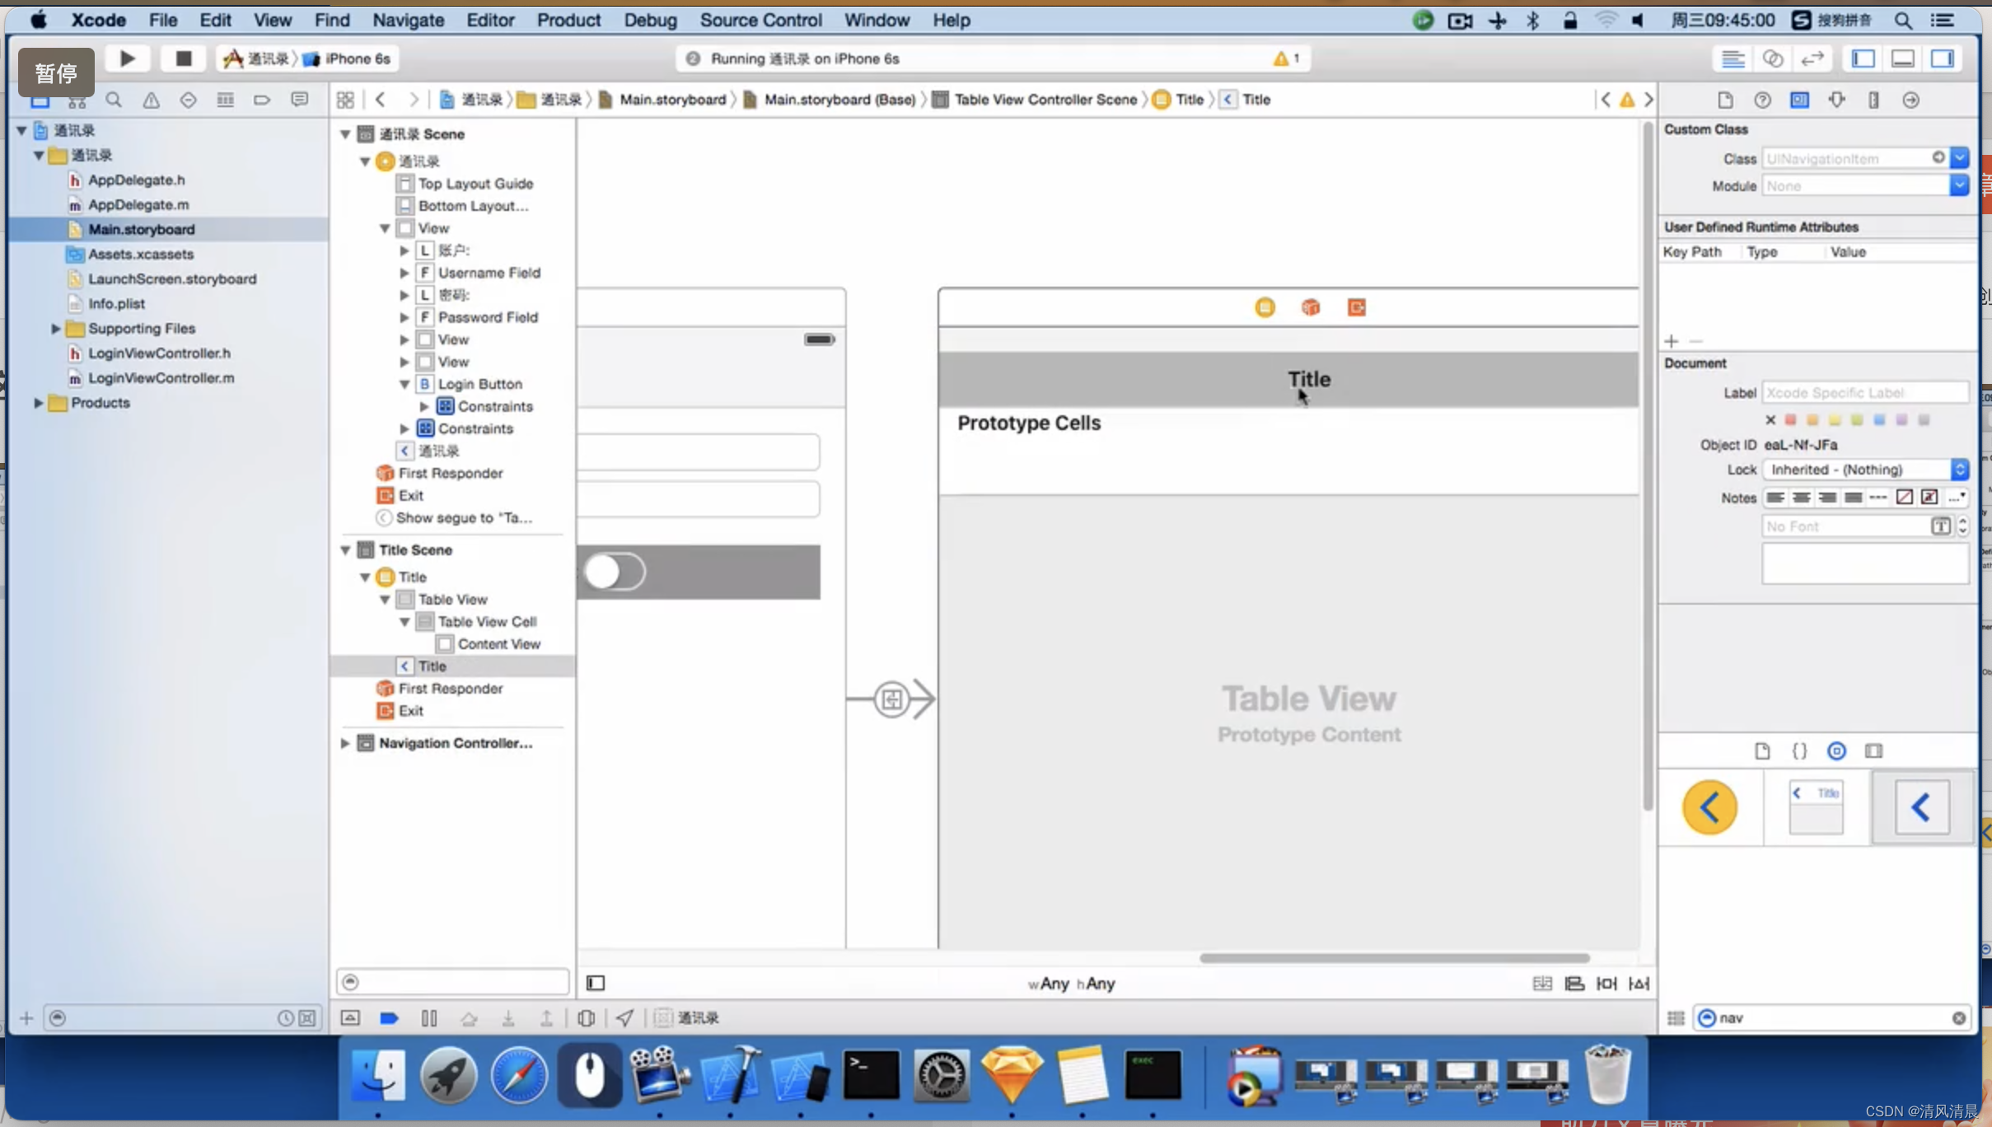Pick the green label color swatch
The height and width of the screenshot is (1127, 1992).
[1857, 420]
